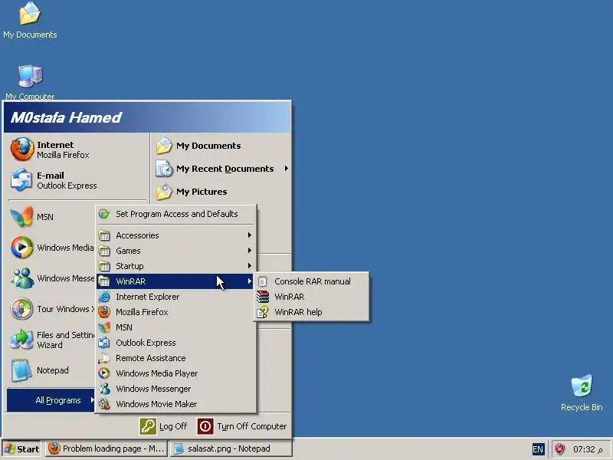This screenshot has width=613, height=460.
Task: Open Windows Media Player from All Programs
Action: pyautogui.click(x=176, y=373)
